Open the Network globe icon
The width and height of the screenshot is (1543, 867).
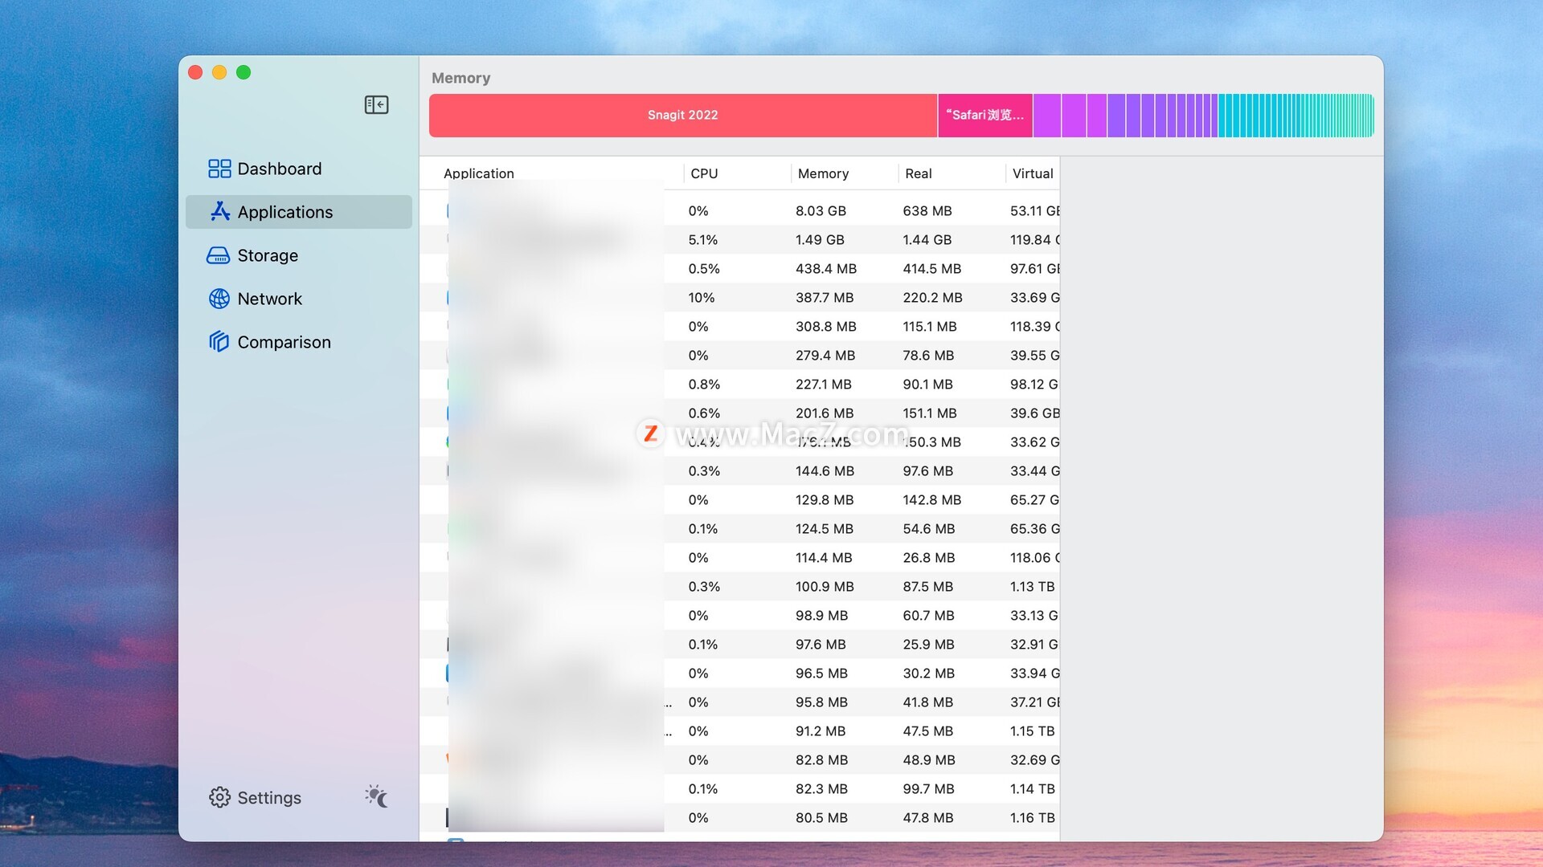coord(219,299)
